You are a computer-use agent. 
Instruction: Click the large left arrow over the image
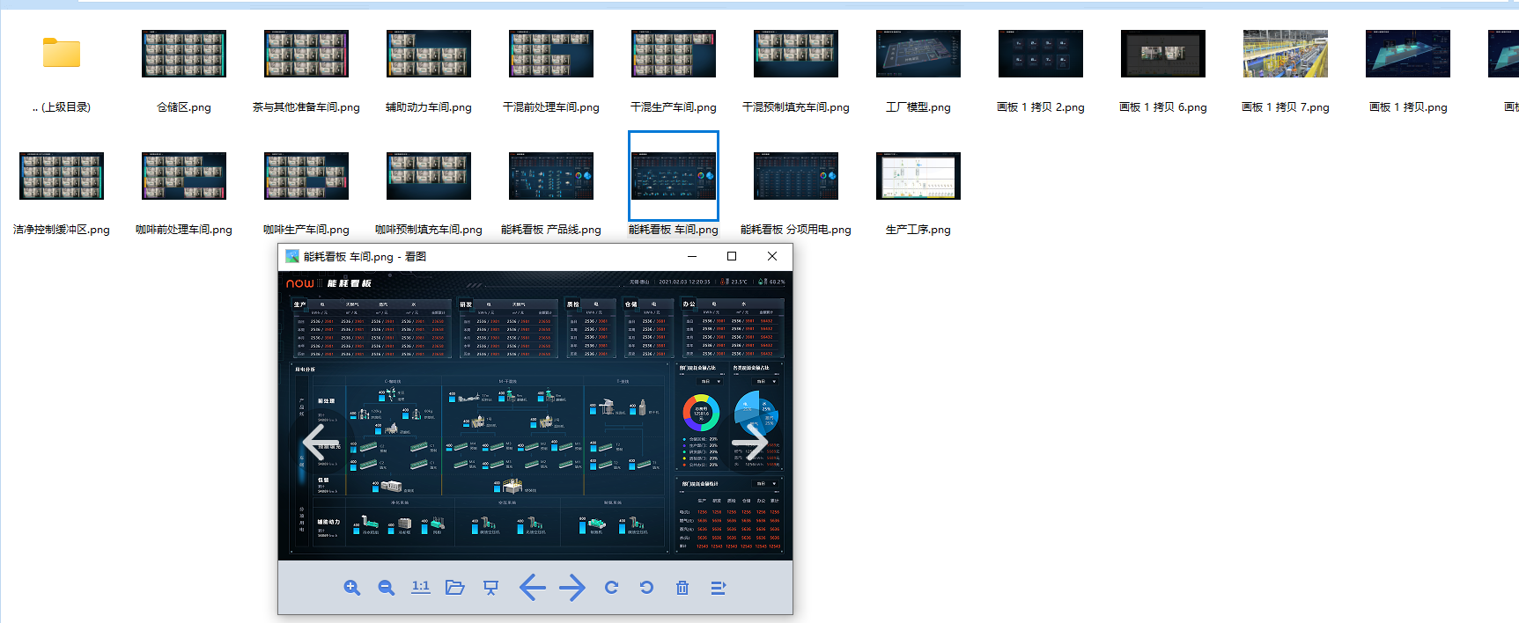[321, 443]
